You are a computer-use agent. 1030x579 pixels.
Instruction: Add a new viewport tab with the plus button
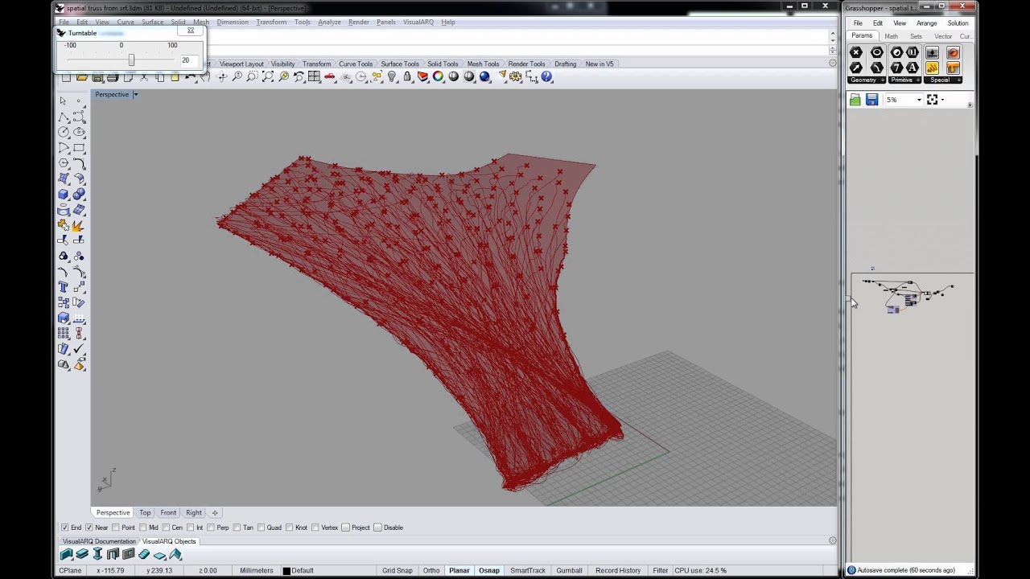click(x=215, y=513)
